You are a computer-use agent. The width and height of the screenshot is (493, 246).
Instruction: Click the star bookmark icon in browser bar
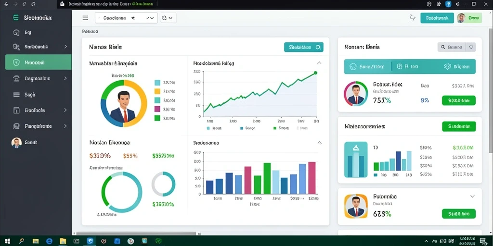439,4
